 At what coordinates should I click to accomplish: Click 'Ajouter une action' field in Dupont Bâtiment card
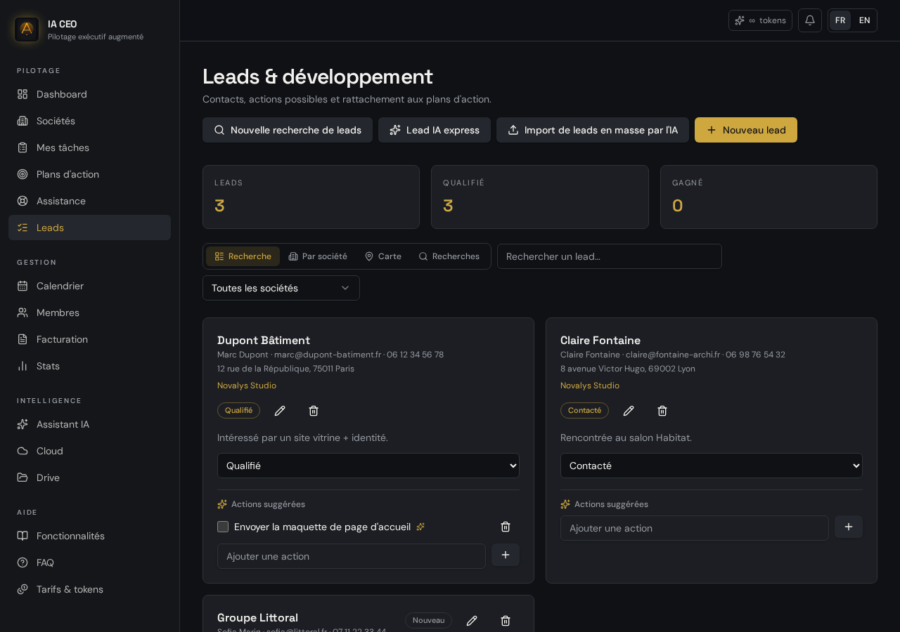click(x=352, y=556)
